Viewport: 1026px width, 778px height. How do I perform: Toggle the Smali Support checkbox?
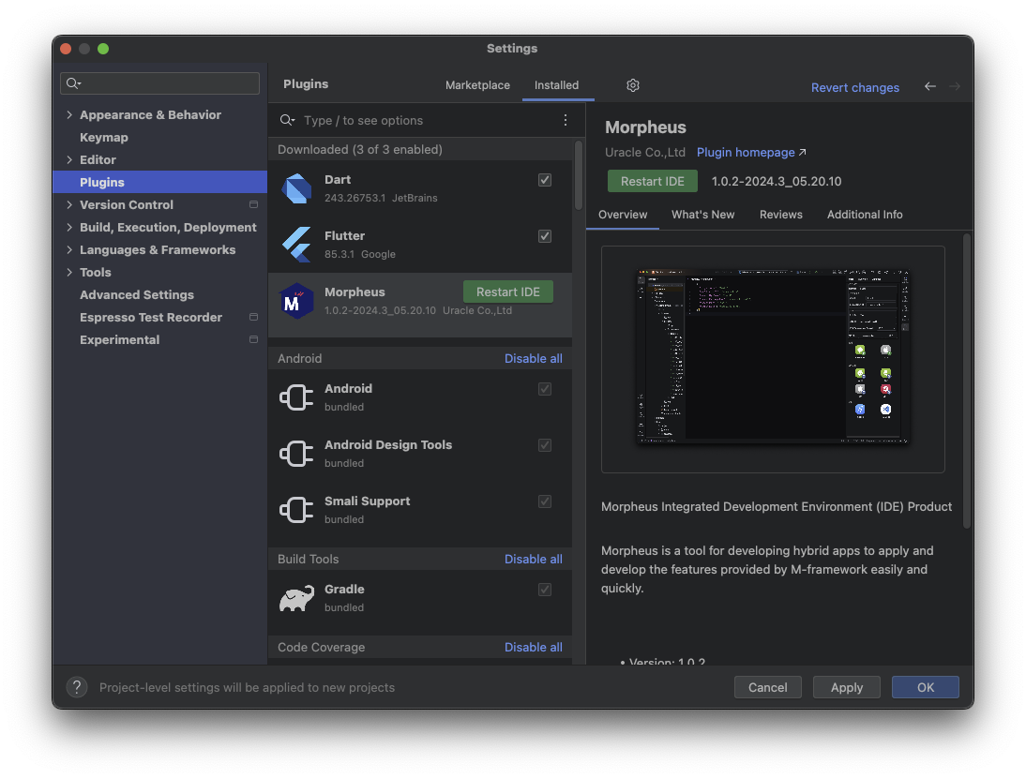point(544,501)
